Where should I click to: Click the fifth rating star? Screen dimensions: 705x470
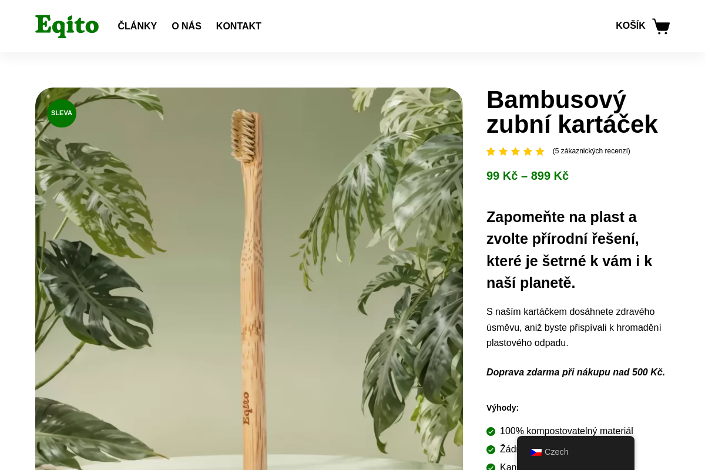tap(540, 152)
